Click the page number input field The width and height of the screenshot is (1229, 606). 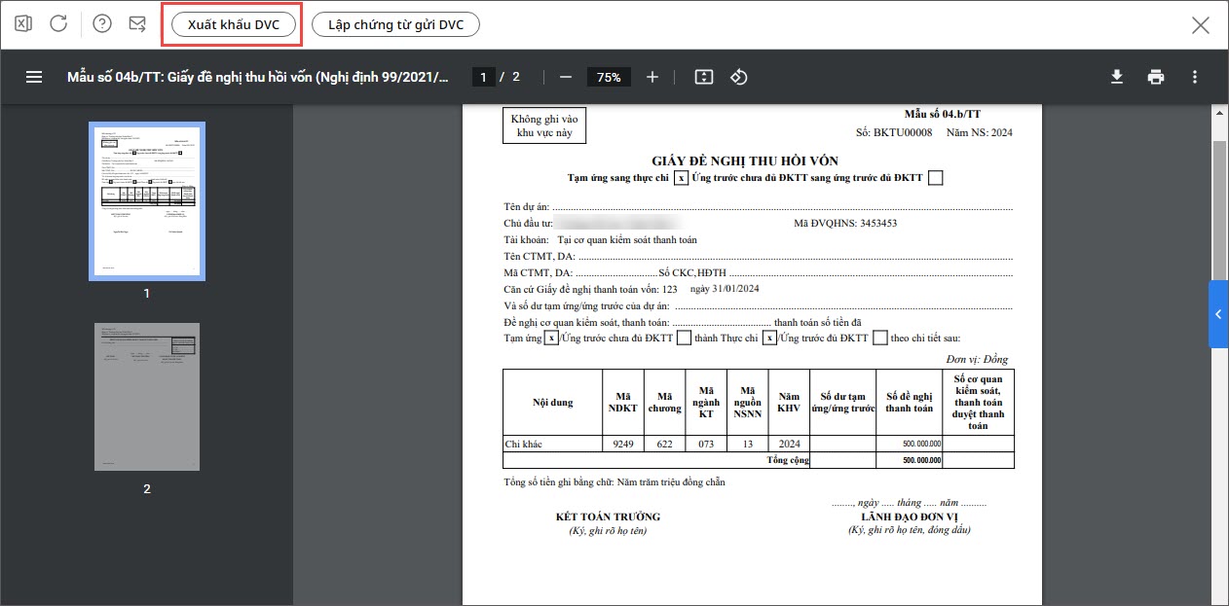483,77
